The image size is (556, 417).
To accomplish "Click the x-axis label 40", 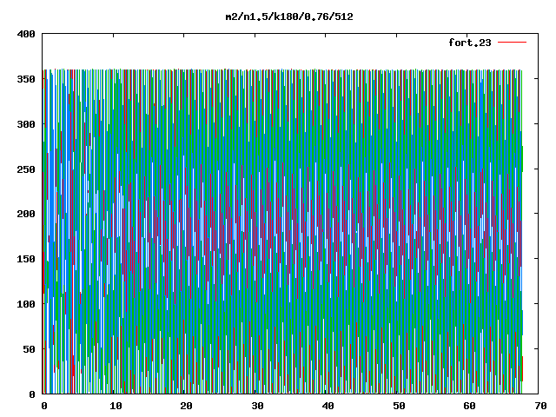I will click(x=328, y=406).
